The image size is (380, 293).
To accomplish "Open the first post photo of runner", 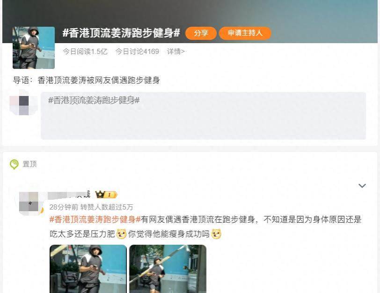I will [x=88, y=269].
